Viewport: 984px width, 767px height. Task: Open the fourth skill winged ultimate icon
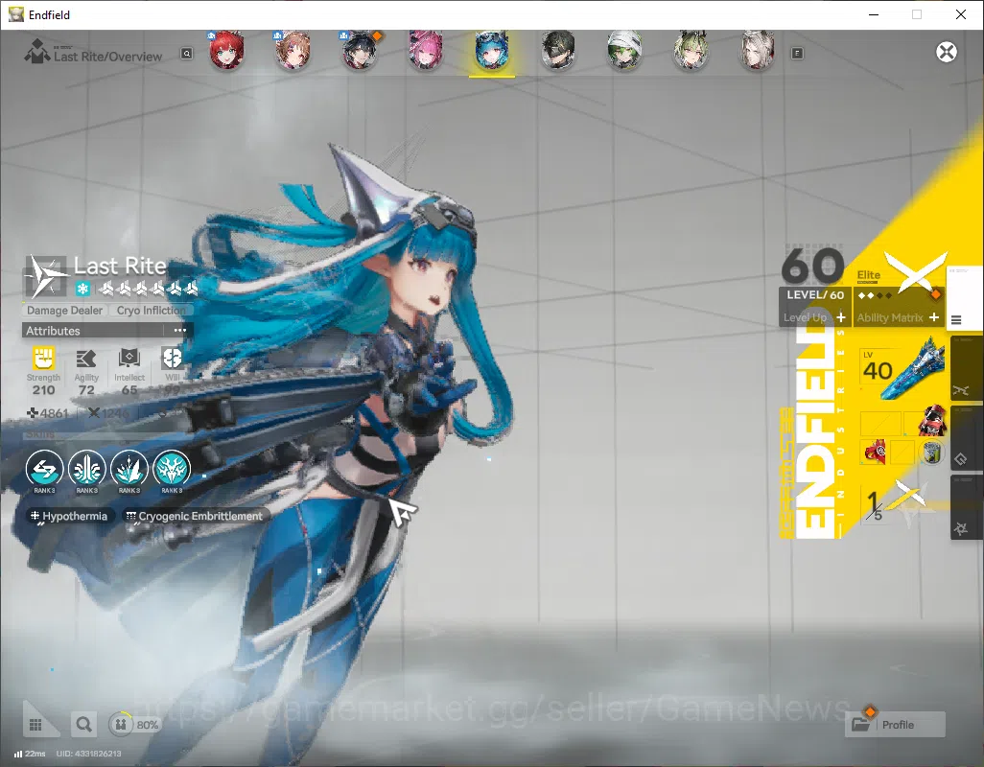(172, 469)
